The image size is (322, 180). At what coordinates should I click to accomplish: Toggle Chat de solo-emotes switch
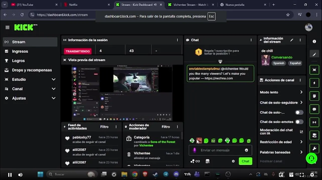pos(299,122)
